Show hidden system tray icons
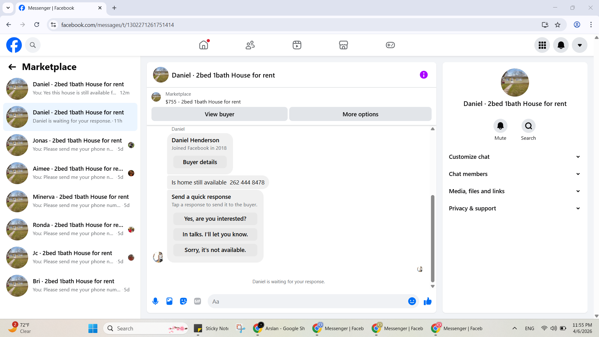The width and height of the screenshot is (599, 337). [x=515, y=329]
